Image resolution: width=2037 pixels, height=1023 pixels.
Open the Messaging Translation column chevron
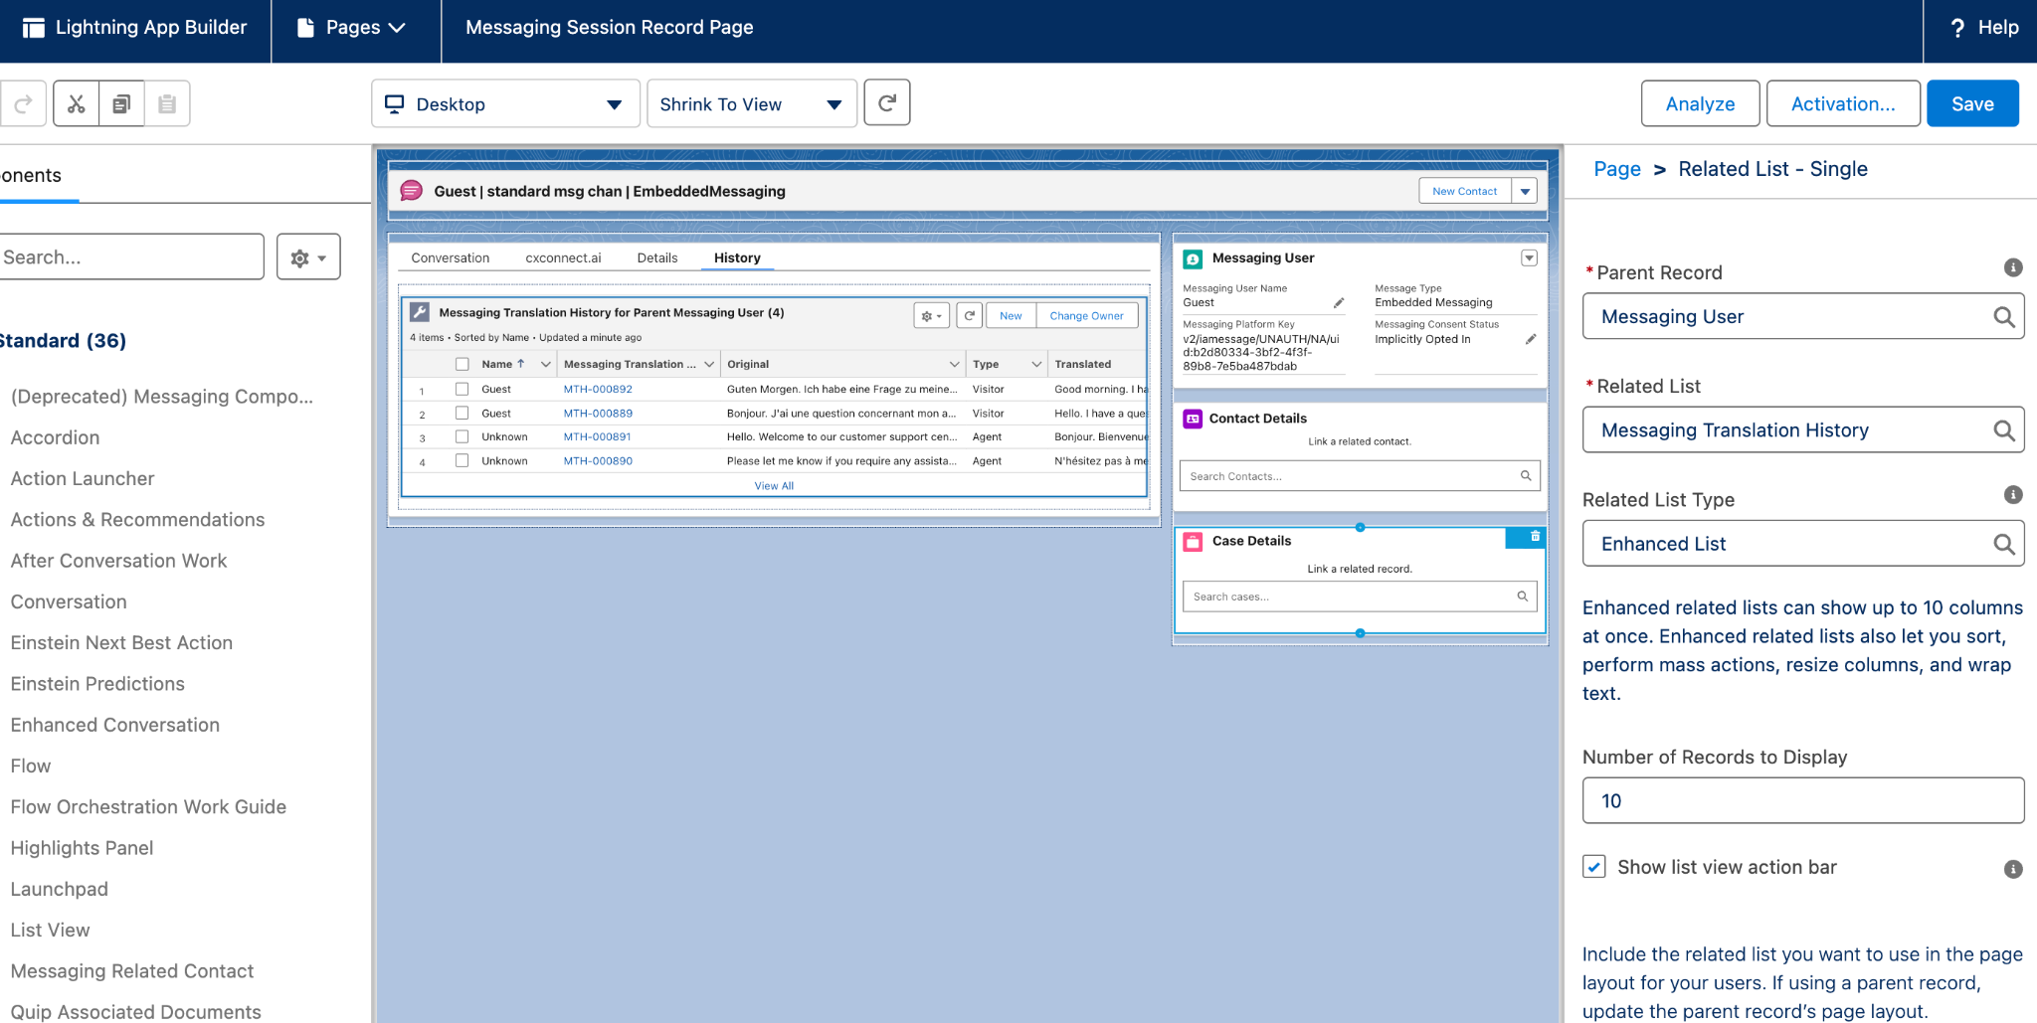[709, 364]
